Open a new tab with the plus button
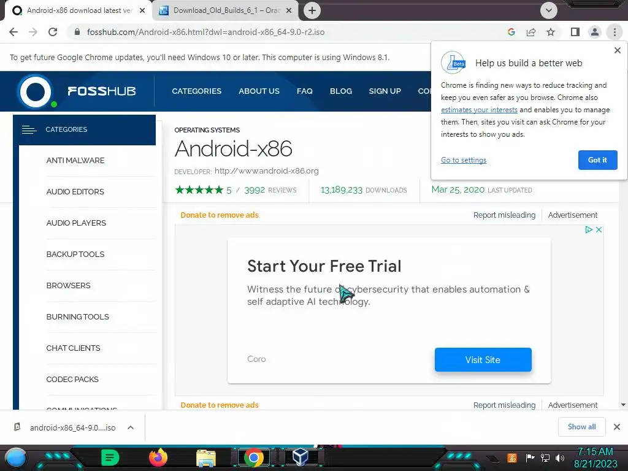 312,10
